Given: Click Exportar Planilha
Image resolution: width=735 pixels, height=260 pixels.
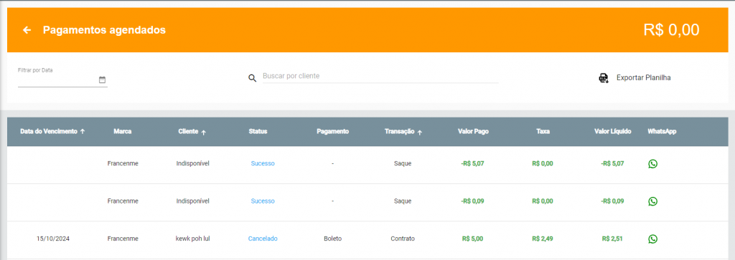Looking at the screenshot, I should pos(643,78).
